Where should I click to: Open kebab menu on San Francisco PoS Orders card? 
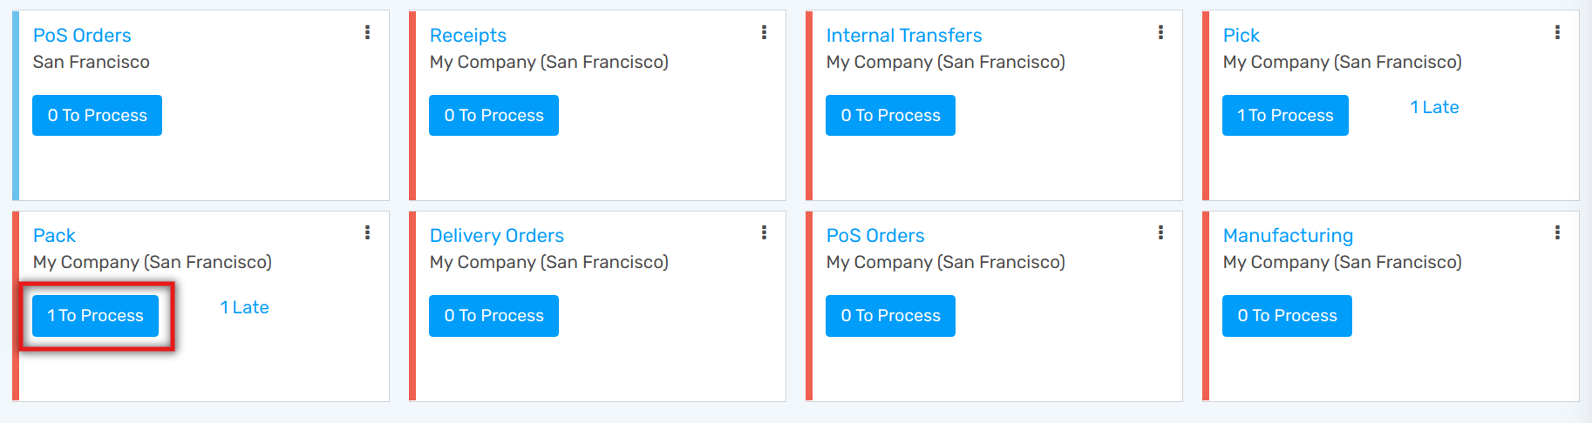click(367, 32)
